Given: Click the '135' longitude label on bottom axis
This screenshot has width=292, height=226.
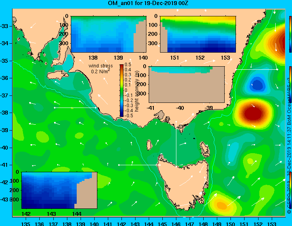Looking at the screenshot, I should [x=26, y=224].
